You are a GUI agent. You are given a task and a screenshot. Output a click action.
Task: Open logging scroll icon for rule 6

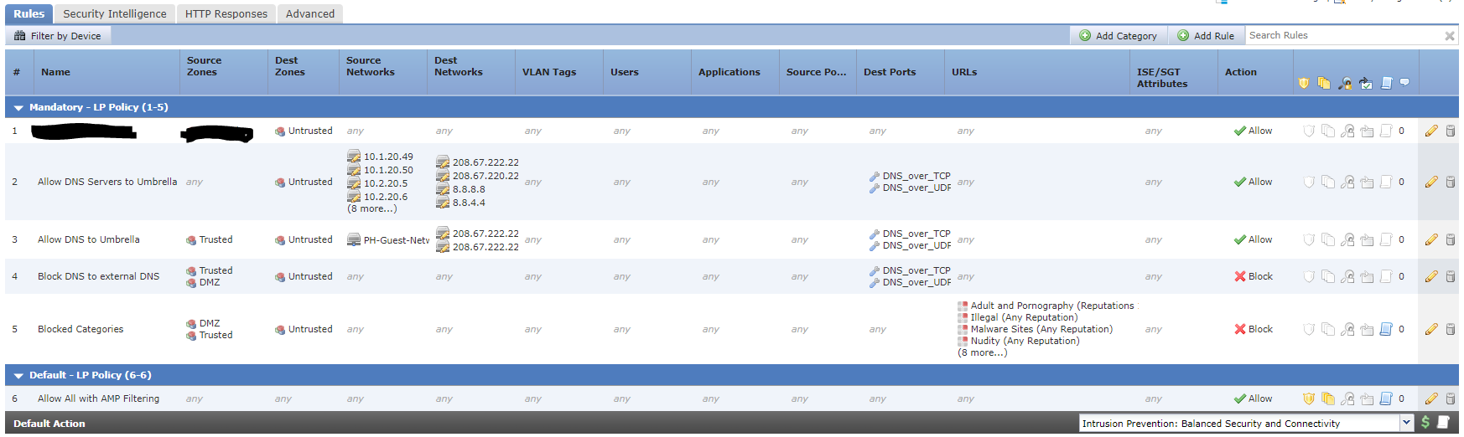(x=1386, y=398)
